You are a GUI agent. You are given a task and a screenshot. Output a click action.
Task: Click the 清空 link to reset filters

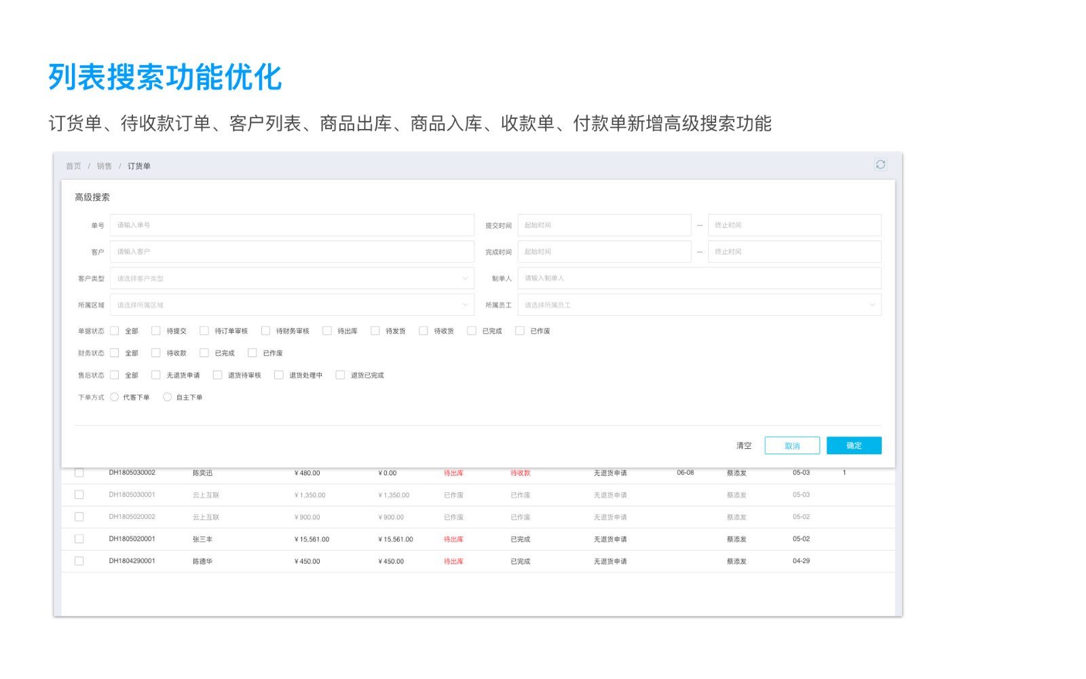click(744, 445)
